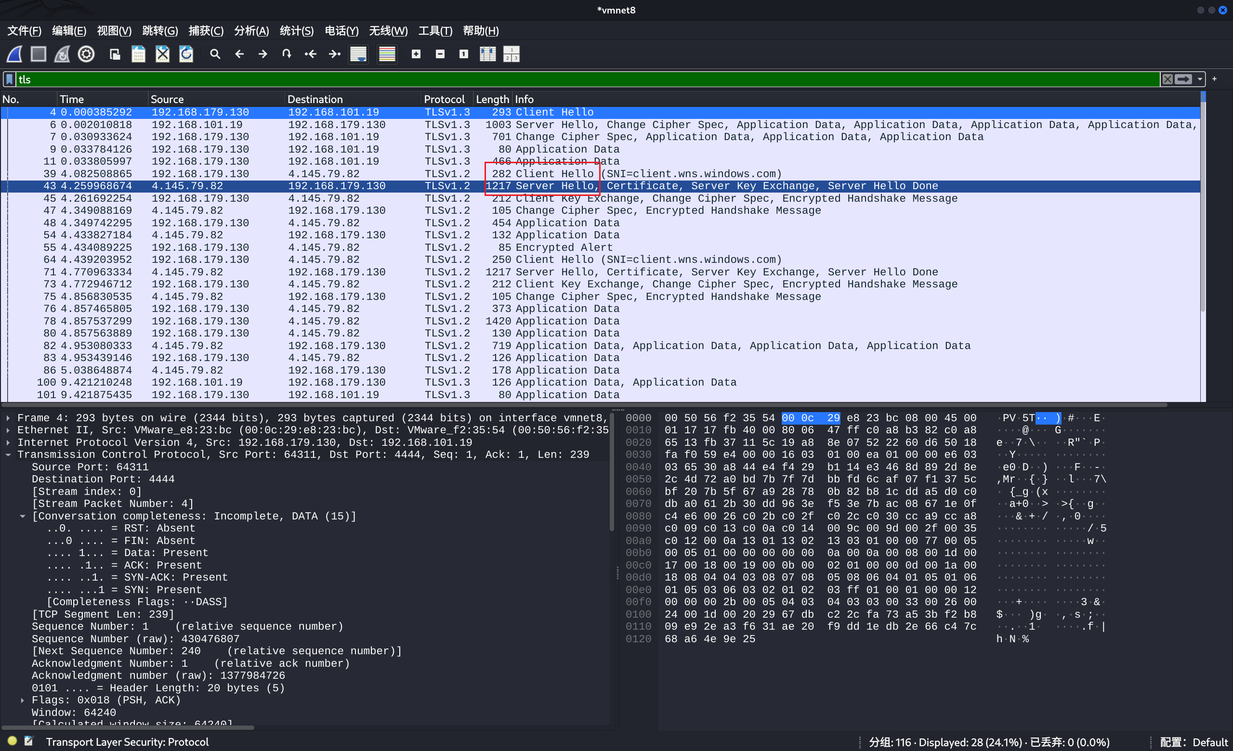Click the stop capture square icon

point(39,54)
